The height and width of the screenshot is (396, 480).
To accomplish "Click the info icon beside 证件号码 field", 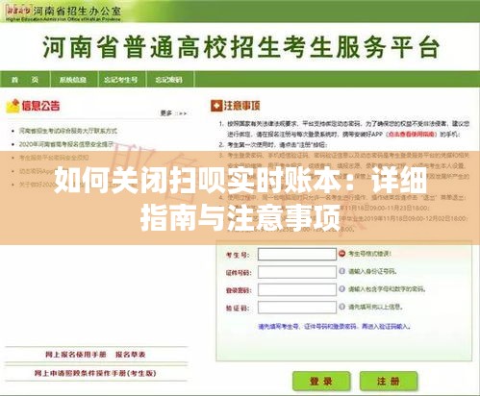I will pos(341,271).
